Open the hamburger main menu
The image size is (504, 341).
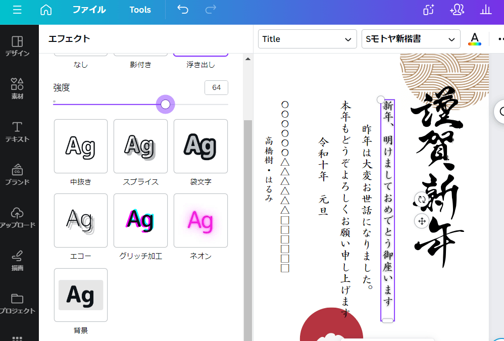coord(17,10)
